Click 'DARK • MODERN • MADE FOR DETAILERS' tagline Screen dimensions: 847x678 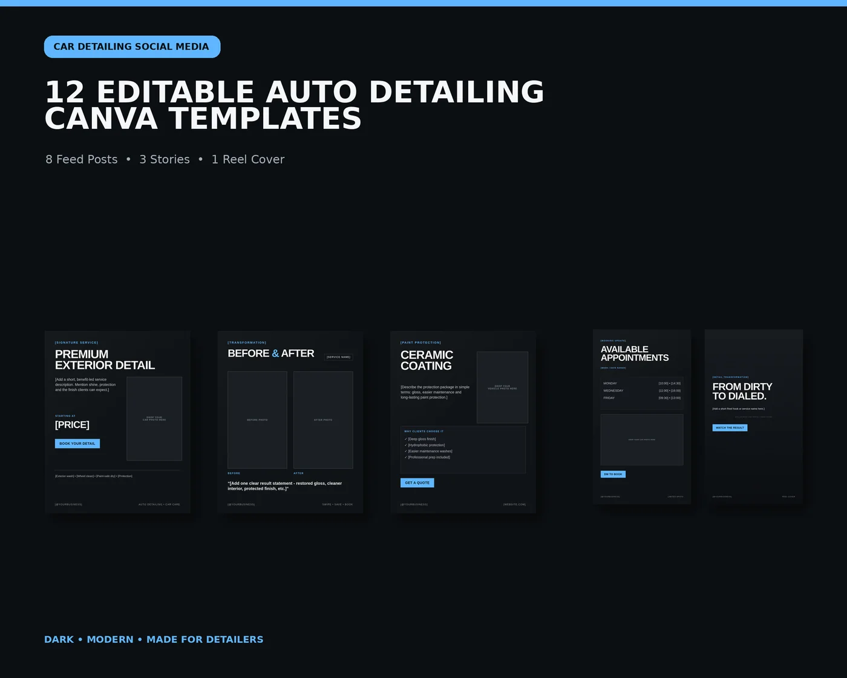click(x=154, y=639)
